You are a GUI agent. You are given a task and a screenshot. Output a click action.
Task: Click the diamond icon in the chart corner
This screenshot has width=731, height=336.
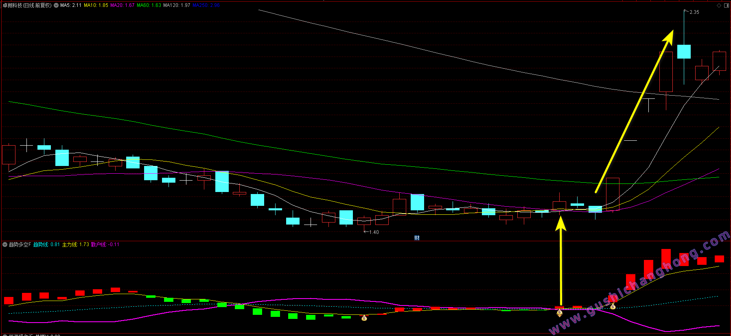point(719,5)
